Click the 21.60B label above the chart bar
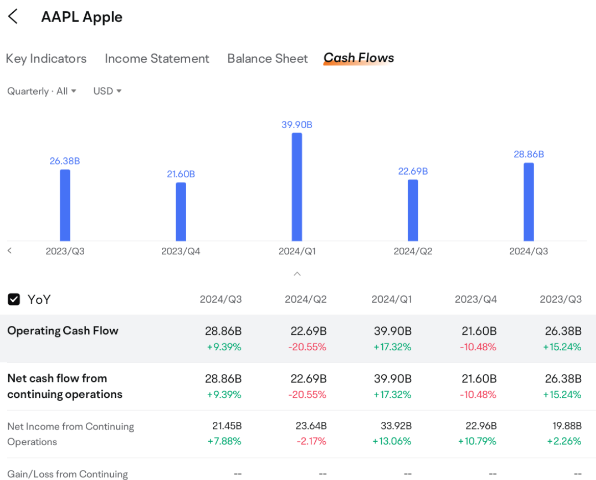 (181, 174)
